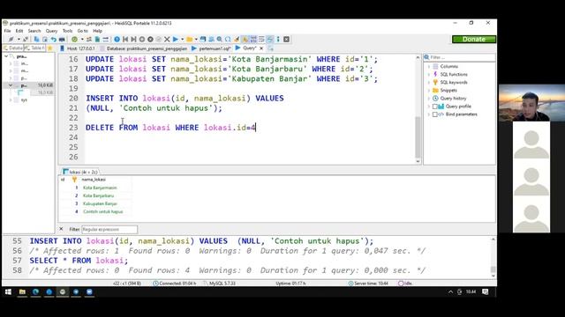Open new query tab icon
This screenshot has height=317, width=565.
click(270, 48)
